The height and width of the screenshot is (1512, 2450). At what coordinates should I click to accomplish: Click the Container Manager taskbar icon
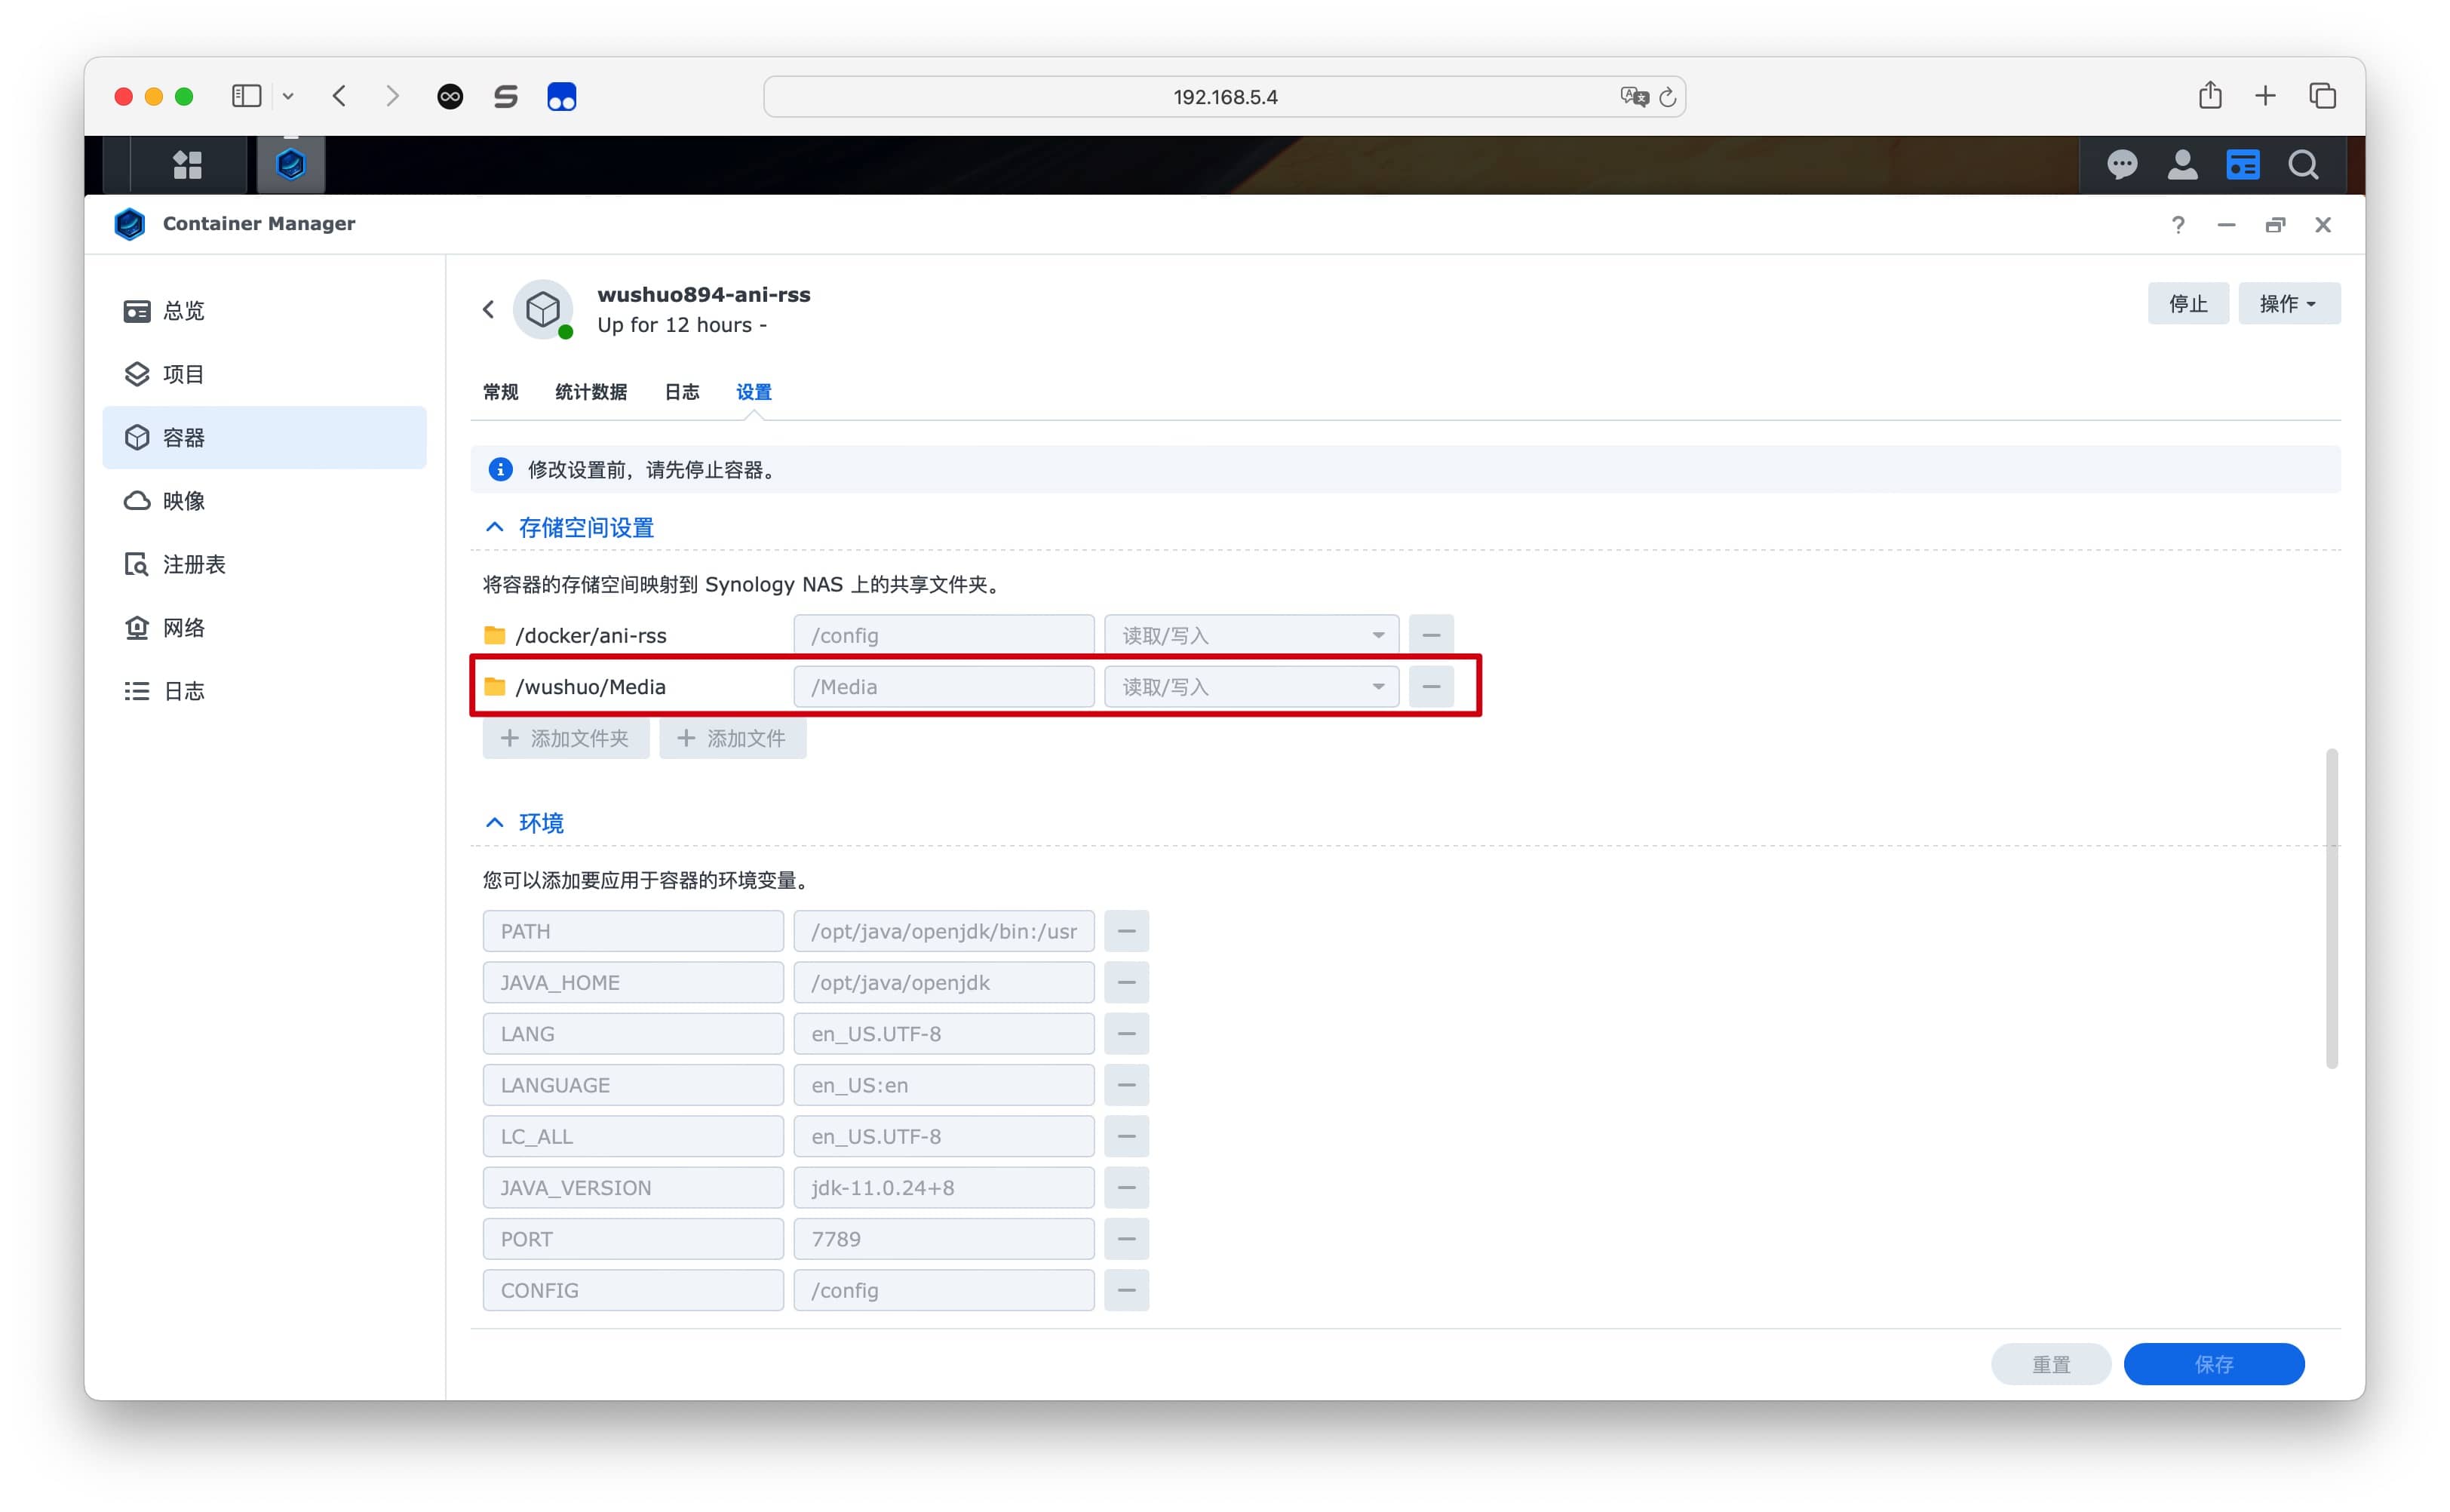[x=290, y=164]
